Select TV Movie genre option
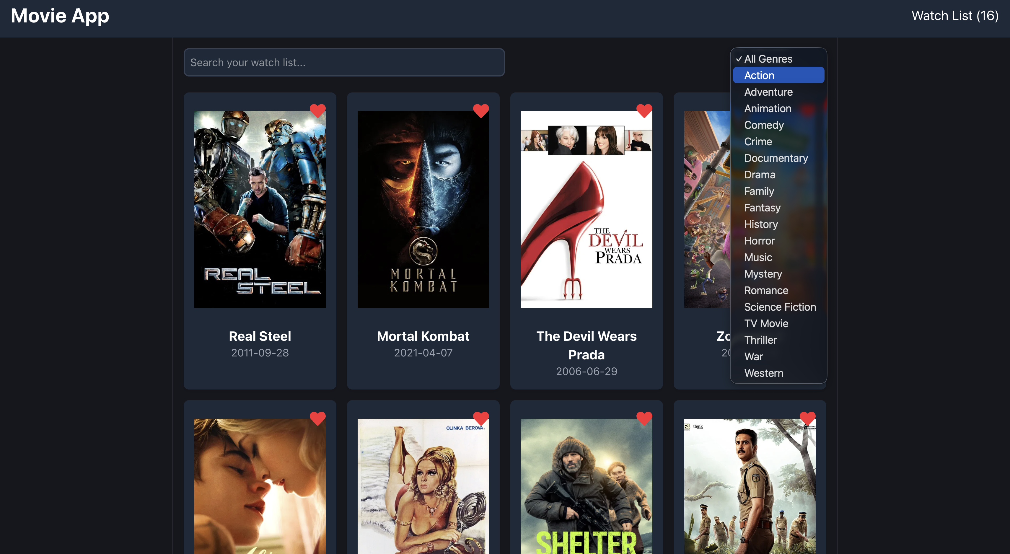 (779, 323)
